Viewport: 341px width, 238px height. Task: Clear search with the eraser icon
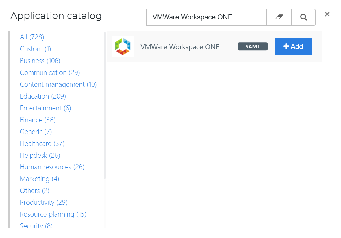coord(279,17)
